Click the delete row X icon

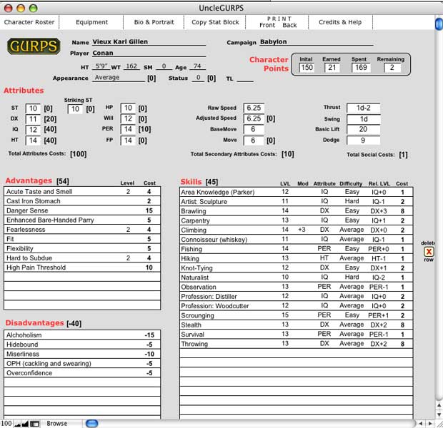(x=429, y=251)
